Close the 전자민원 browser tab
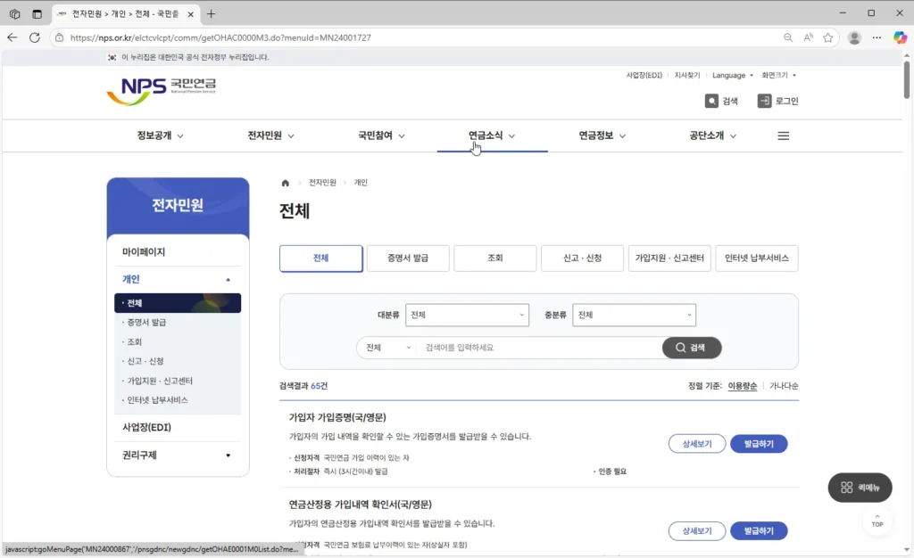Image resolution: width=914 pixels, height=558 pixels. tap(191, 14)
